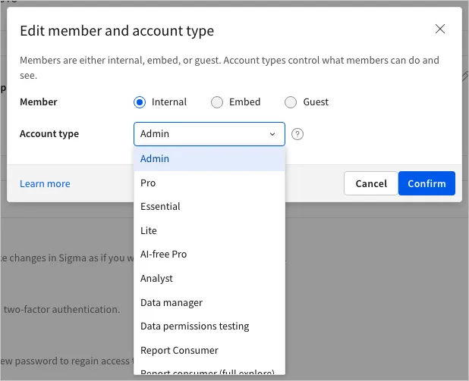The image size is (469, 381).
Task: Choose Analyst account type
Action: click(209, 279)
